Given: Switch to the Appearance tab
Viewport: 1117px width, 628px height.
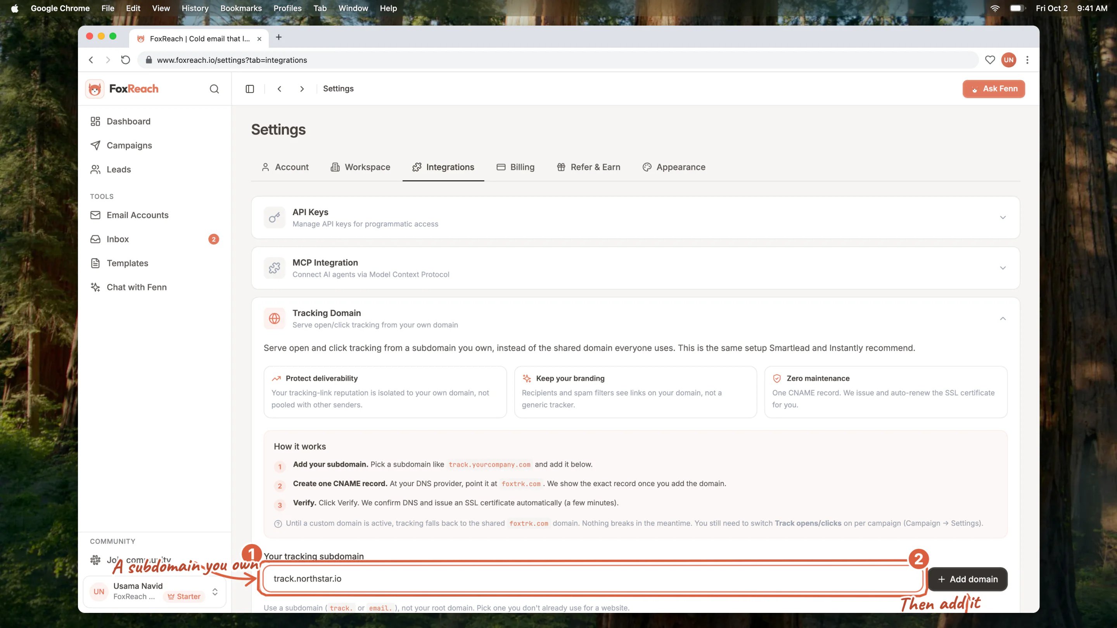Looking at the screenshot, I should pyautogui.click(x=674, y=167).
